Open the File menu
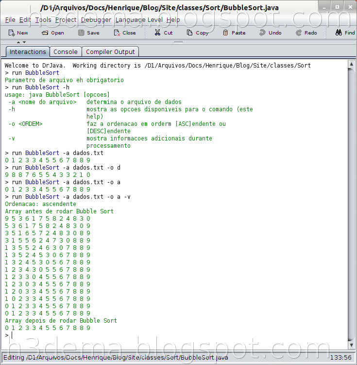357x365 pixels. tap(10, 20)
